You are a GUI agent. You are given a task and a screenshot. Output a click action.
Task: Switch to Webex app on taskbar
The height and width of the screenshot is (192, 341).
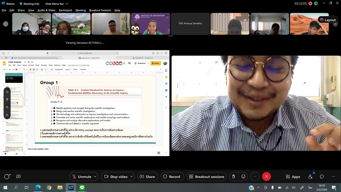pyautogui.click(x=71, y=187)
